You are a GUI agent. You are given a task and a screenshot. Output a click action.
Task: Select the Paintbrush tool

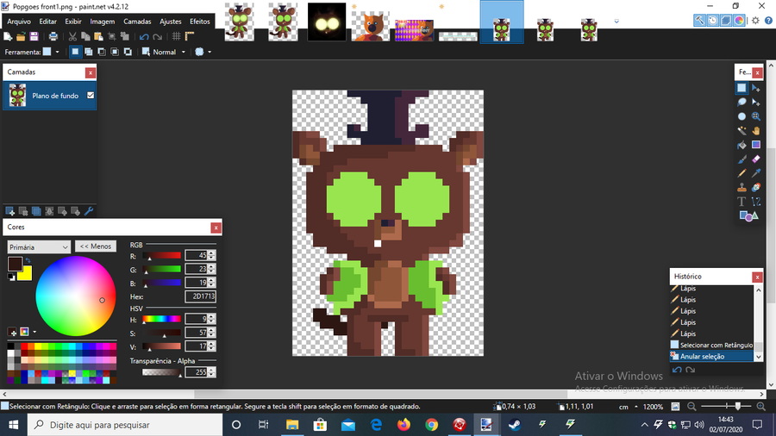742,159
